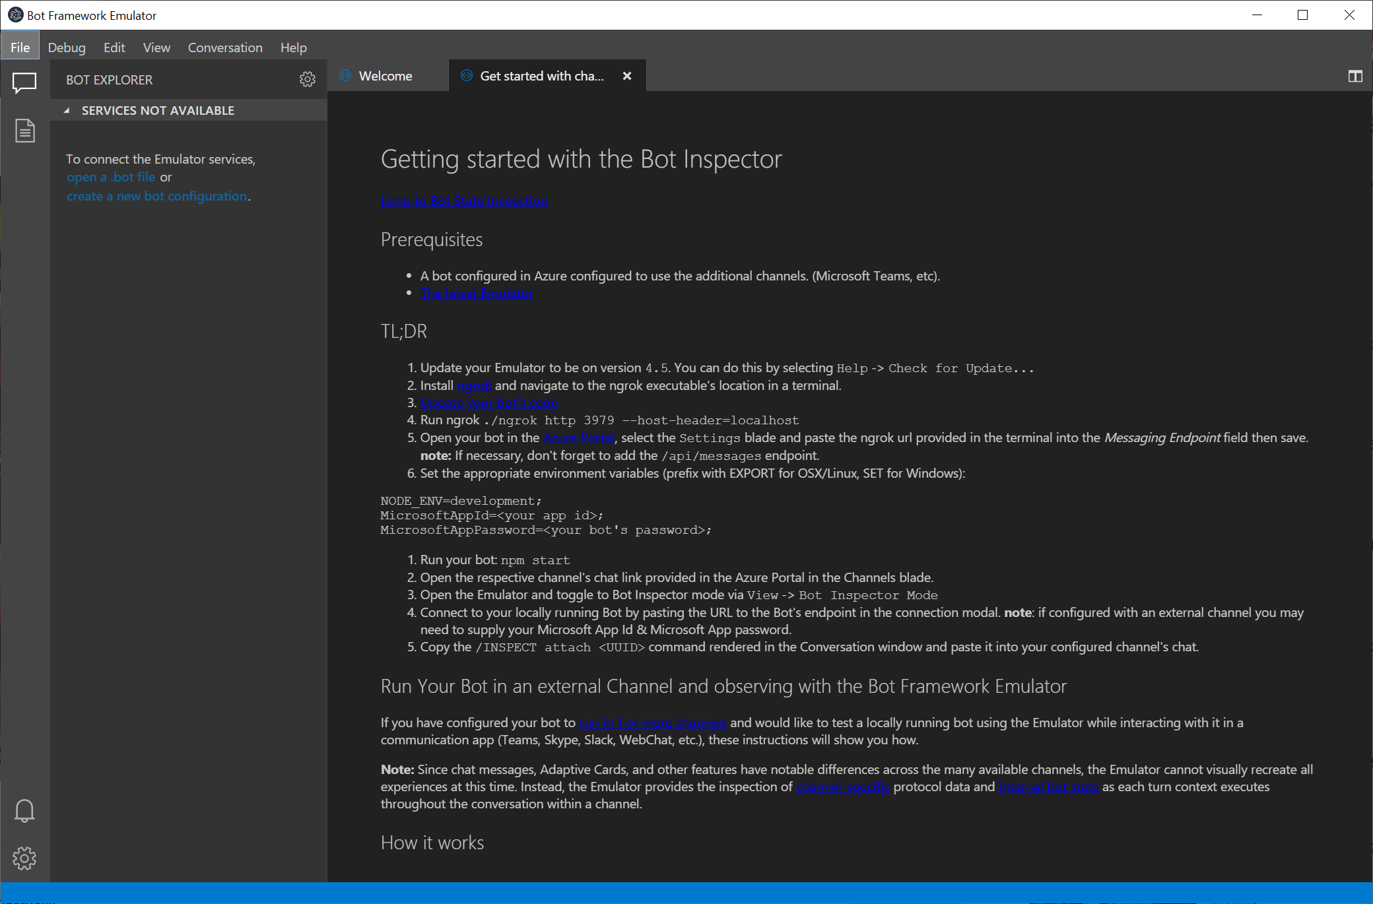Collapse the Services Not Available section
1373x904 pixels.
[x=66, y=110]
